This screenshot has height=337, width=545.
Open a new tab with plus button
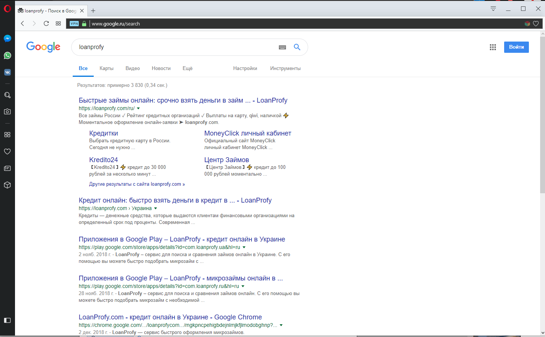coord(93,11)
